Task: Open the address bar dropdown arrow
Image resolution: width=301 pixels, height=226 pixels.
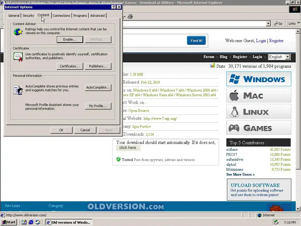Action: pos(268,24)
